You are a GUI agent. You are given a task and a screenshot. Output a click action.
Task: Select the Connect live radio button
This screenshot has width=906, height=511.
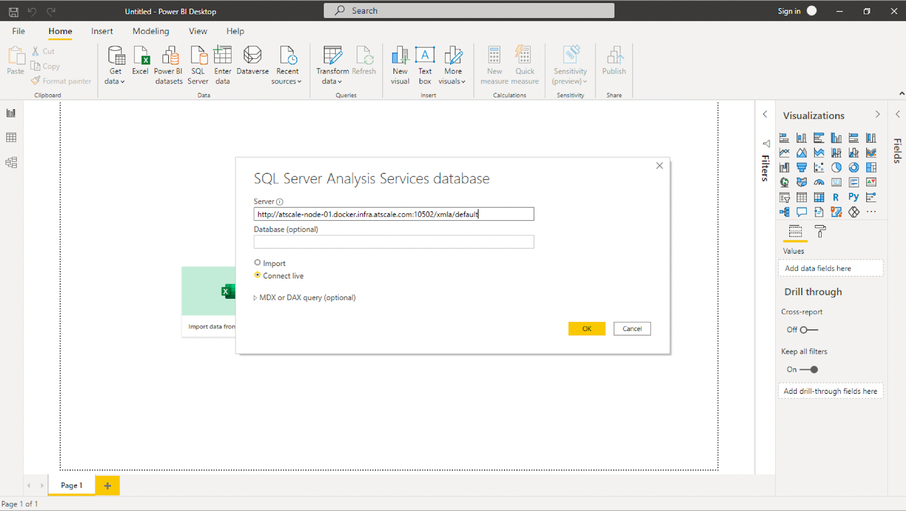coord(258,275)
